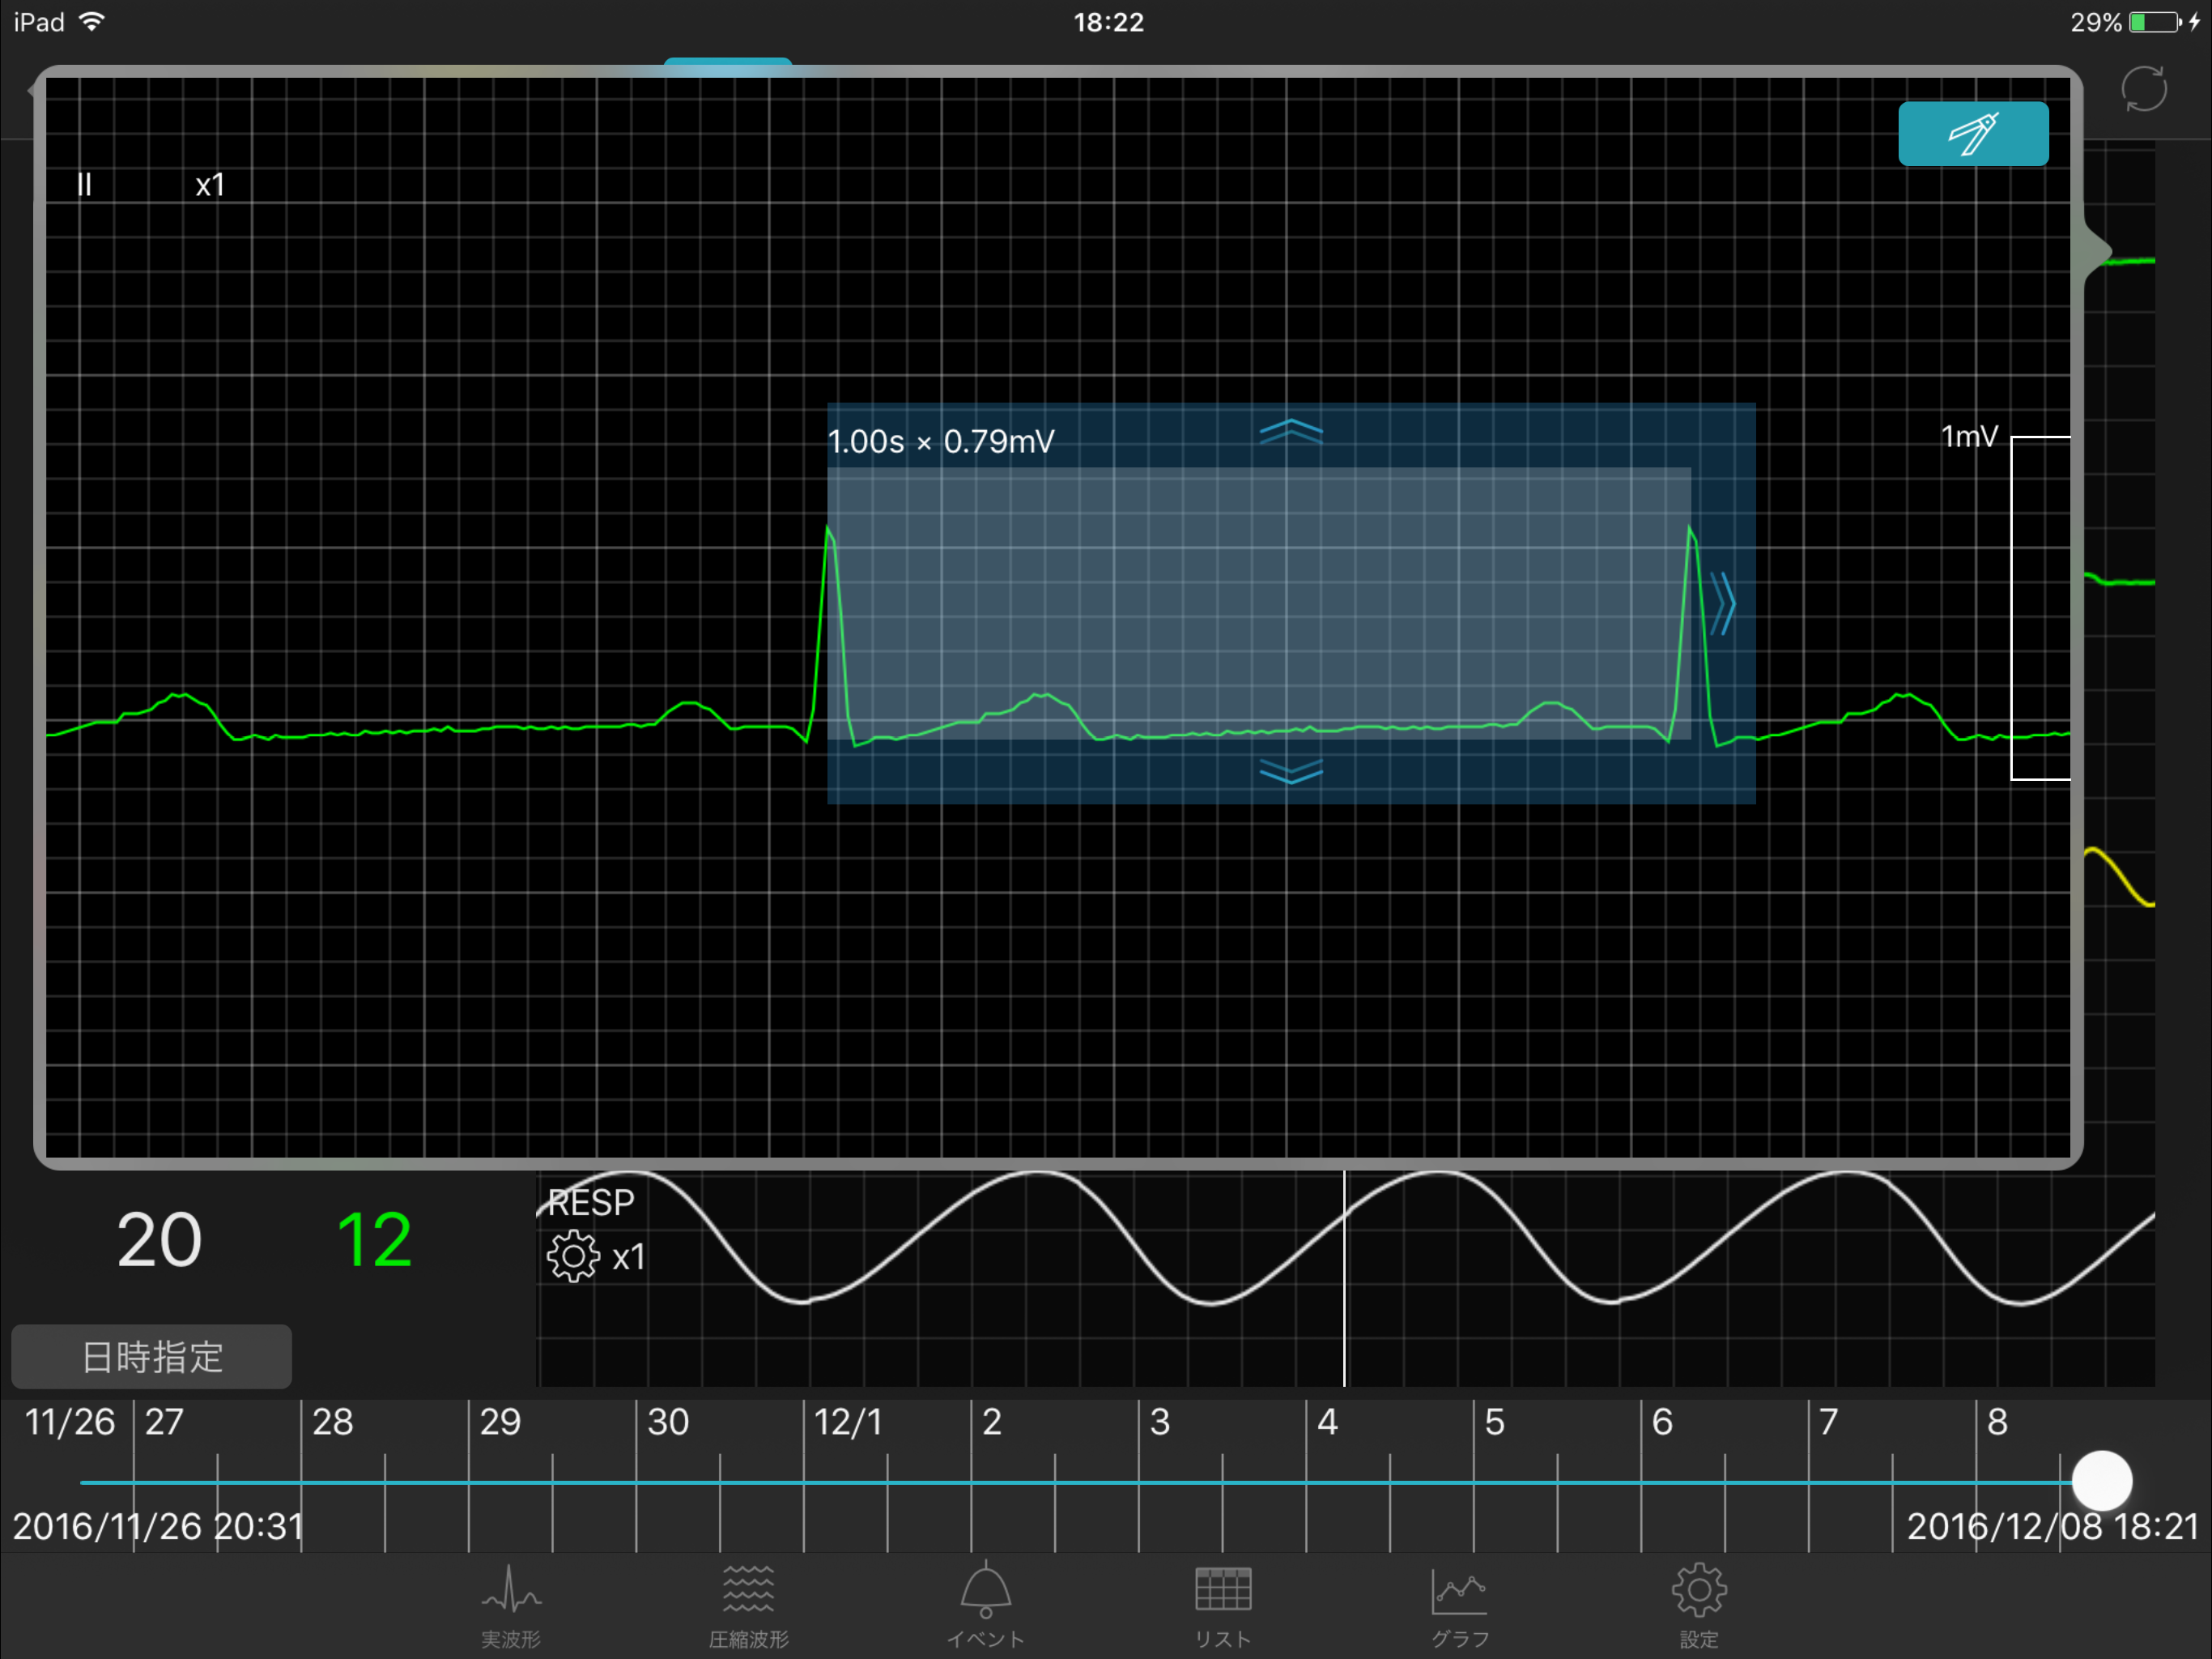This screenshot has height=1659, width=2212.
Task: Open the イベント events tab
Action: 986,1606
